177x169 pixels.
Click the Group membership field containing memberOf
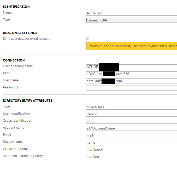132,150
